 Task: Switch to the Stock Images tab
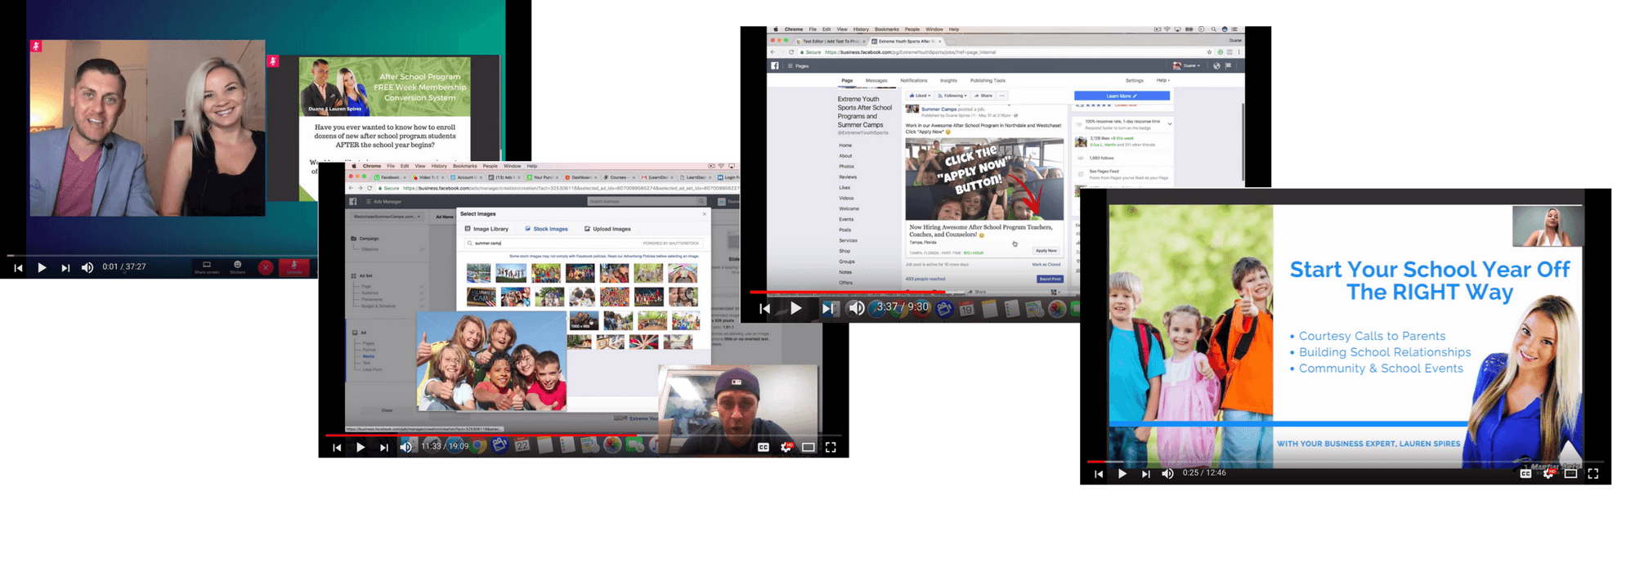(x=546, y=229)
